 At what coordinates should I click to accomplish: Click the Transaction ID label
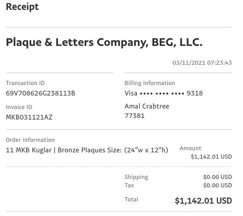point(25,83)
